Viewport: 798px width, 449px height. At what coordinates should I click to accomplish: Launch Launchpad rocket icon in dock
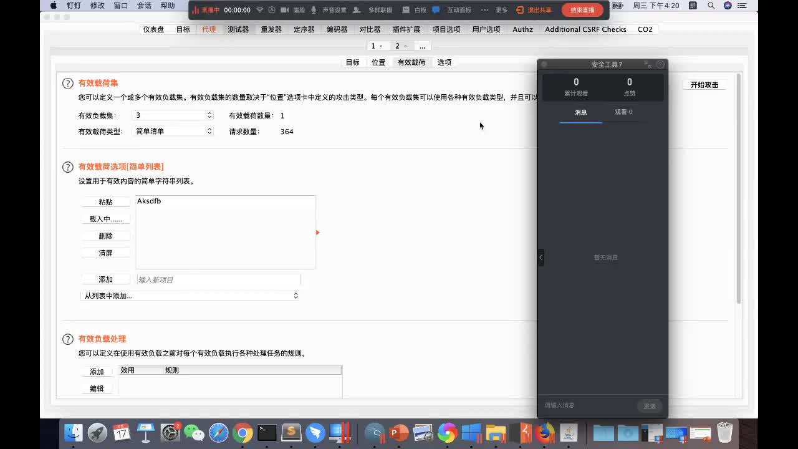97,432
